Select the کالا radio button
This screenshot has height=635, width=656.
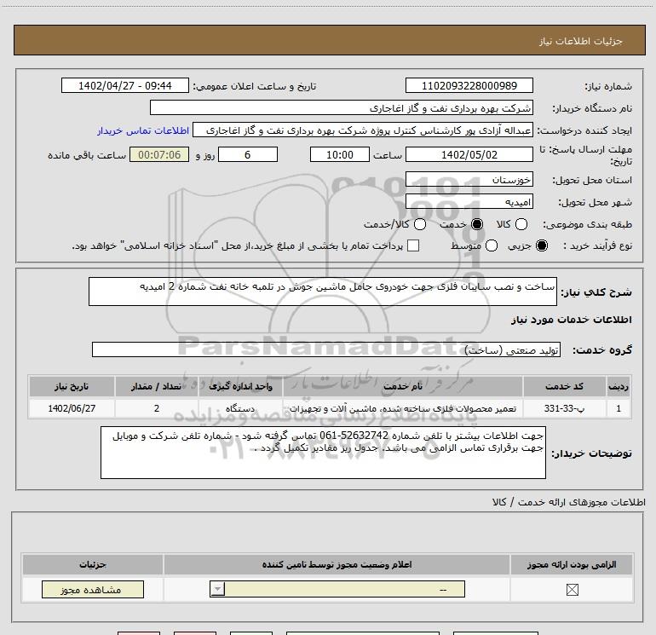click(521, 224)
